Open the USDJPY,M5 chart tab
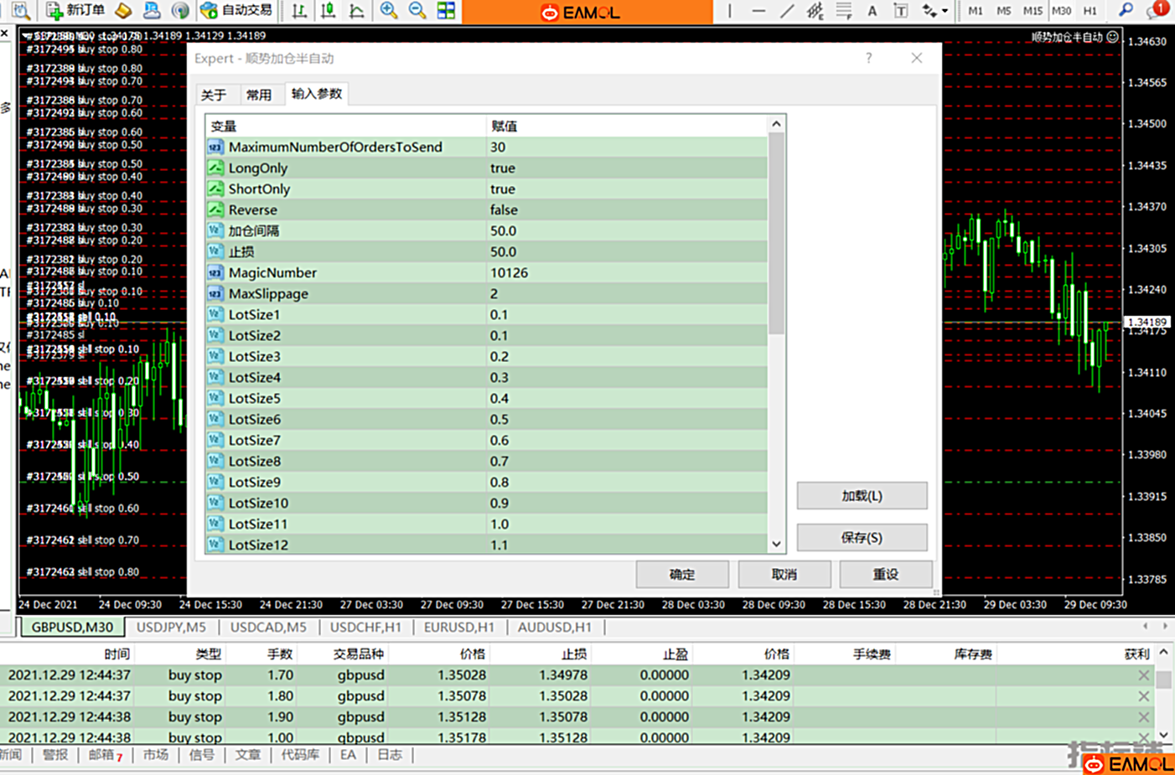The width and height of the screenshot is (1175, 775). click(171, 627)
